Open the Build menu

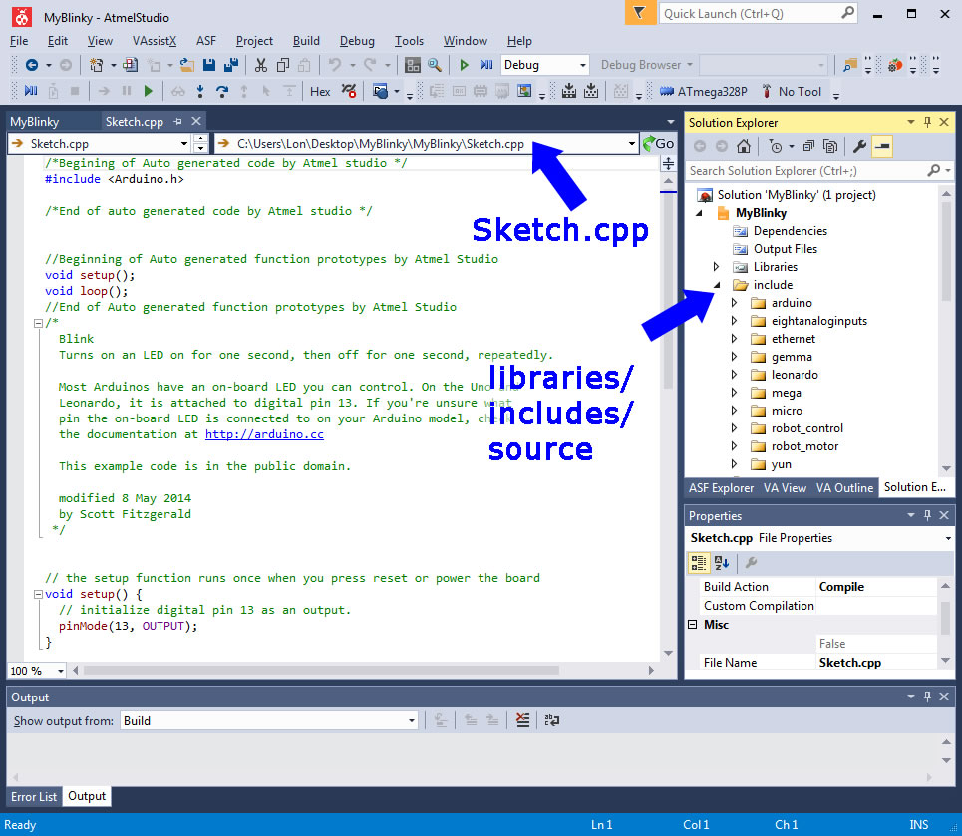pos(306,41)
